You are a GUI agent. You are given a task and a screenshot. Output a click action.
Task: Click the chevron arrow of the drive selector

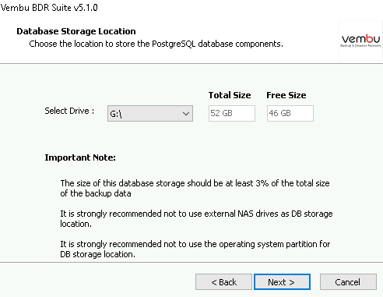click(186, 114)
